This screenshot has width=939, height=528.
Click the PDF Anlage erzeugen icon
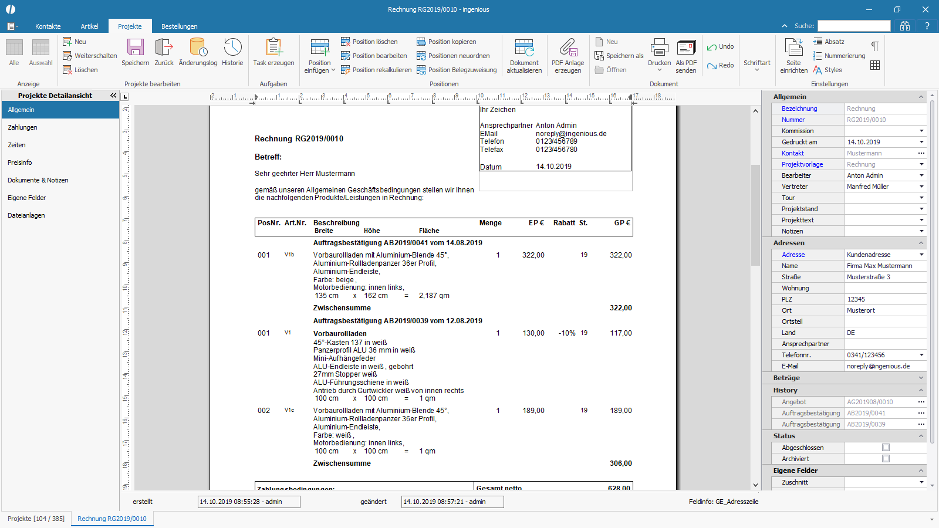click(568, 48)
